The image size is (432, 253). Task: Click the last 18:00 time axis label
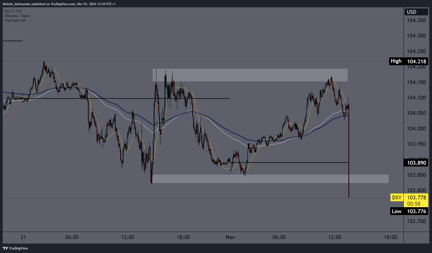pyautogui.click(x=390, y=237)
